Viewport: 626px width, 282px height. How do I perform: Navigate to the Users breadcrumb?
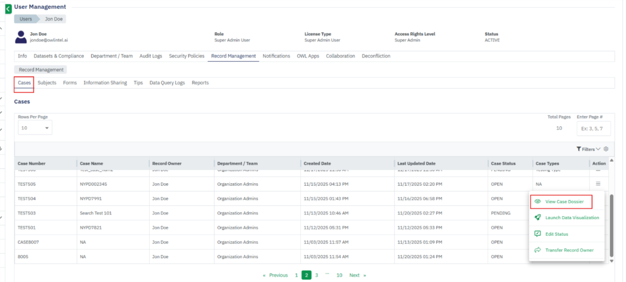click(x=26, y=19)
